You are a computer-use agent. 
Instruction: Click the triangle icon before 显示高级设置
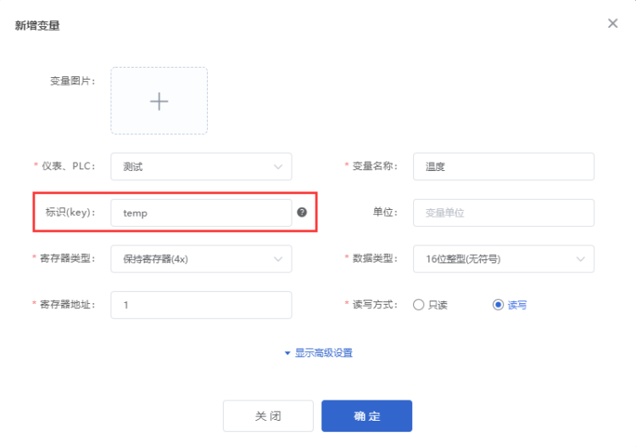[287, 353]
